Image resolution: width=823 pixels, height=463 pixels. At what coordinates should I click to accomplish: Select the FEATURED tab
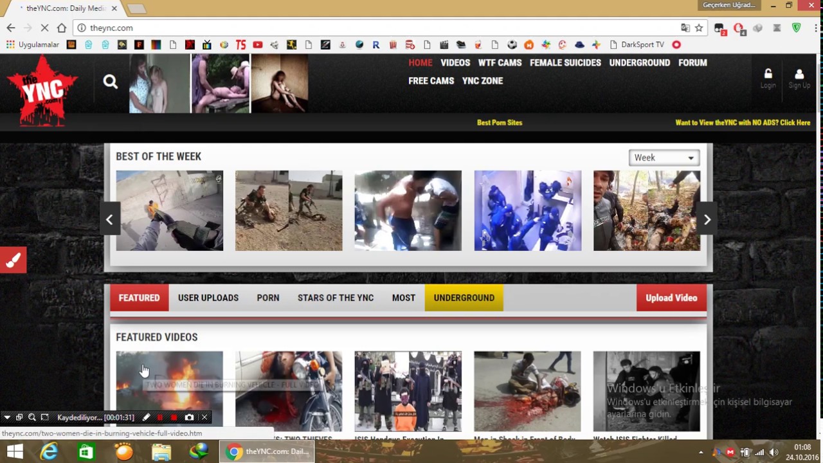coord(139,298)
